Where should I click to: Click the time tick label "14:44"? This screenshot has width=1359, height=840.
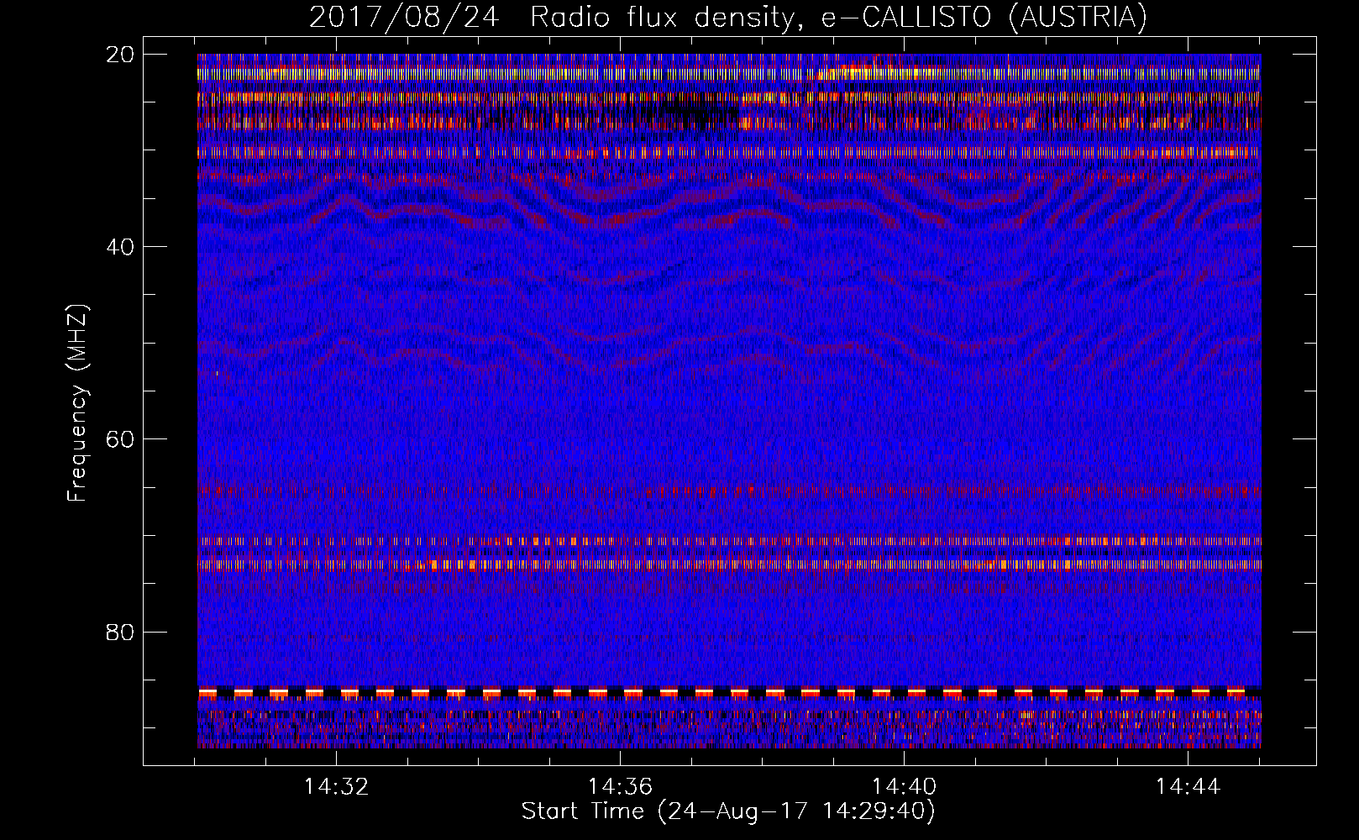point(1188,787)
